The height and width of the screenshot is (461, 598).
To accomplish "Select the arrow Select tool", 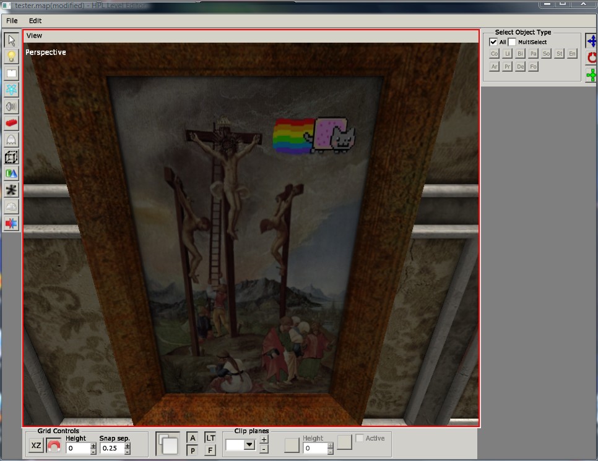I will pyautogui.click(x=11, y=40).
